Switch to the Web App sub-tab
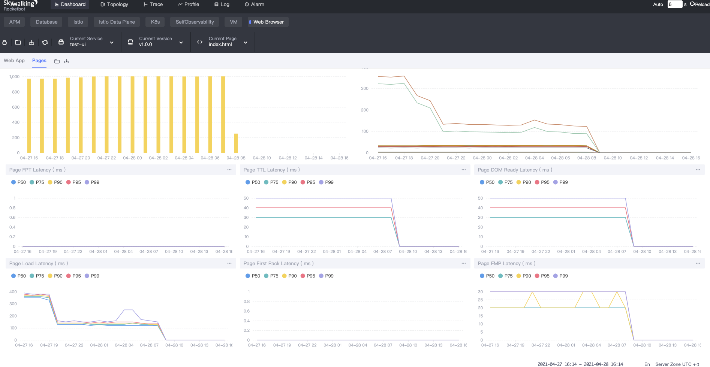This screenshot has width=710, height=367. click(14, 61)
